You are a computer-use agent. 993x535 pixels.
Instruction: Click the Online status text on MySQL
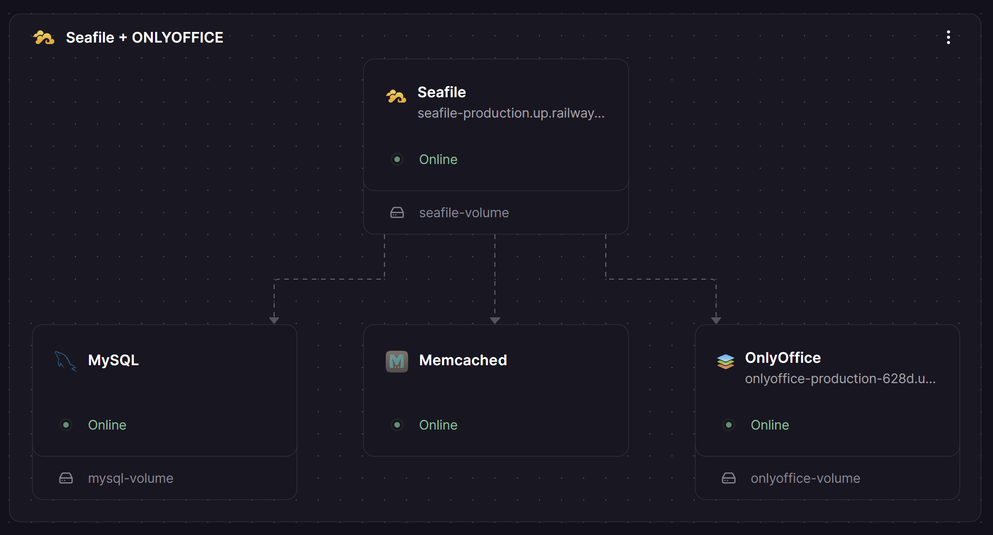(107, 425)
